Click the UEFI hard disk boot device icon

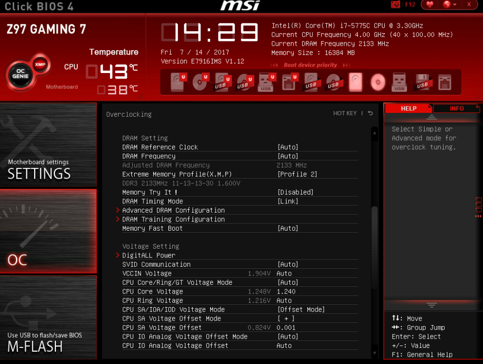pyautogui.click(x=179, y=82)
